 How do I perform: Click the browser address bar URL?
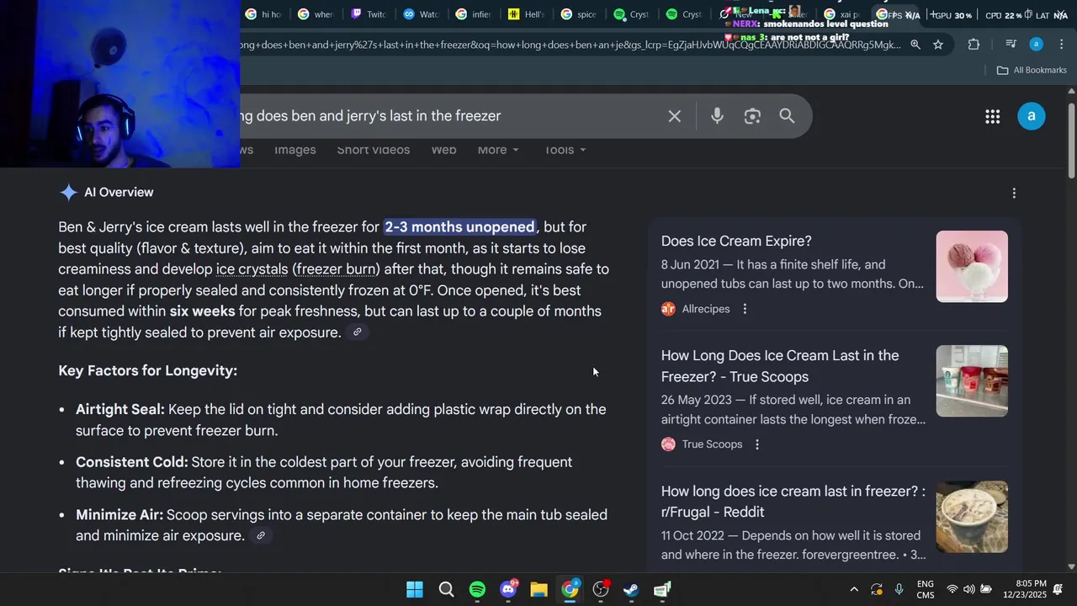click(x=570, y=45)
